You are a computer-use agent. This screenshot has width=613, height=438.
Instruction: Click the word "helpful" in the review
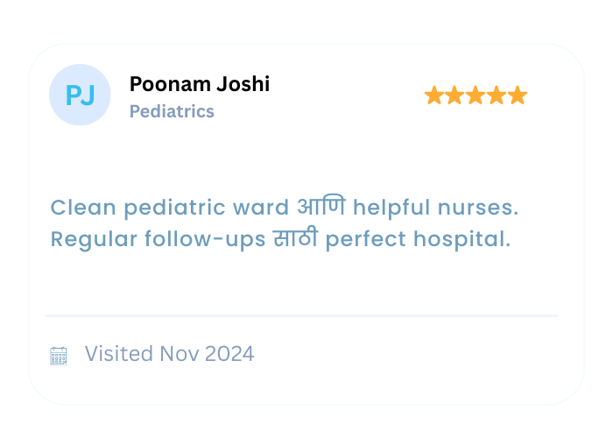click(391, 208)
